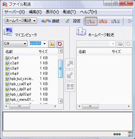Click the green status indicator dots
This screenshot has width=135, height=139.
click(117, 134)
